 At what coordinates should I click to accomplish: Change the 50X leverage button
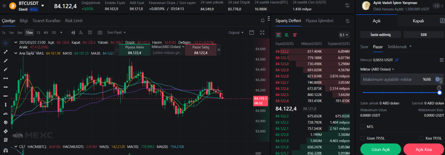[423, 35]
